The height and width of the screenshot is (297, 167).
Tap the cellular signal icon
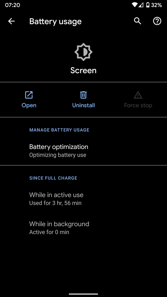click(141, 5)
